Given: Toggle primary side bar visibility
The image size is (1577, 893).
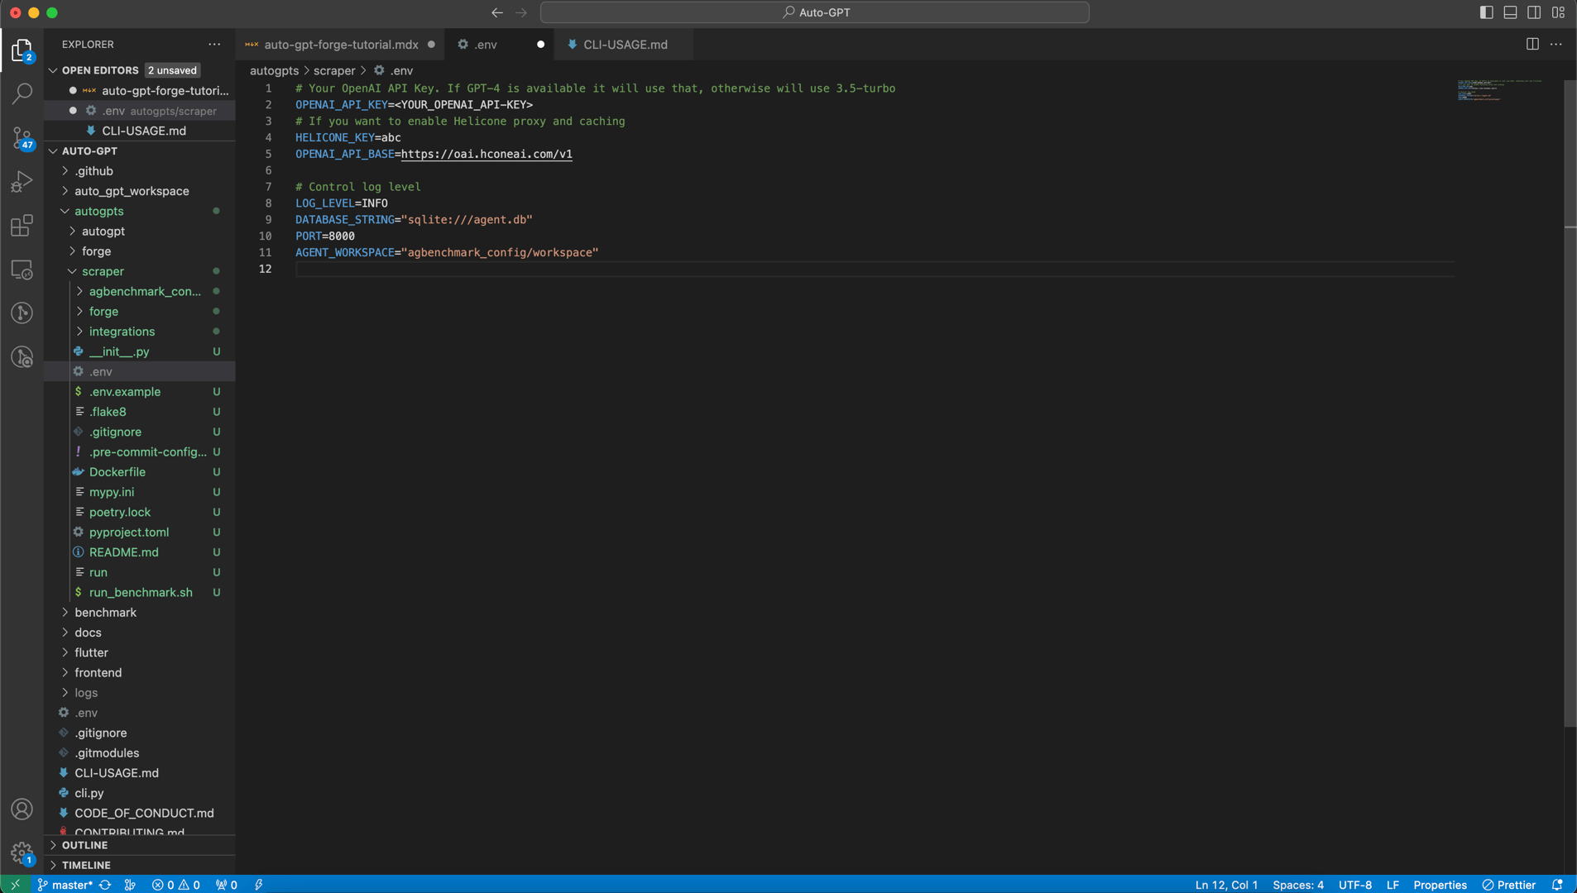Looking at the screenshot, I should [1486, 12].
